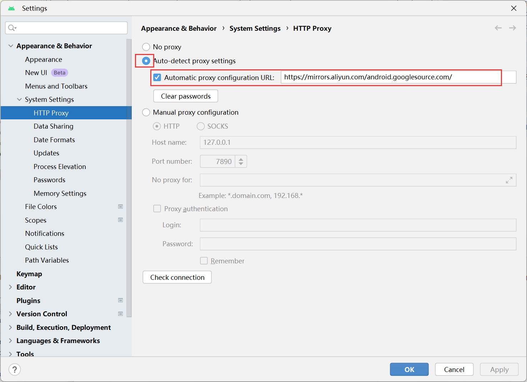Click the project-level icon beside Scopes
Image resolution: width=527 pixels, height=382 pixels.
pos(121,220)
